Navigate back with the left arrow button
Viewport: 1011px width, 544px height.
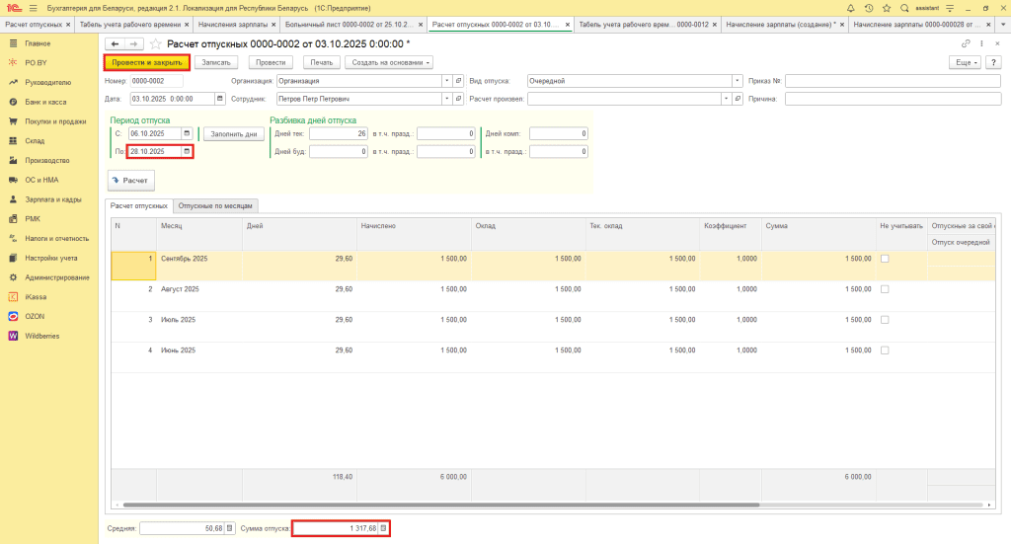coord(115,43)
